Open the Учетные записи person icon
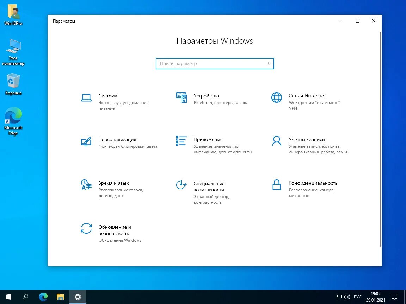The width and height of the screenshot is (406, 304). pyautogui.click(x=277, y=141)
